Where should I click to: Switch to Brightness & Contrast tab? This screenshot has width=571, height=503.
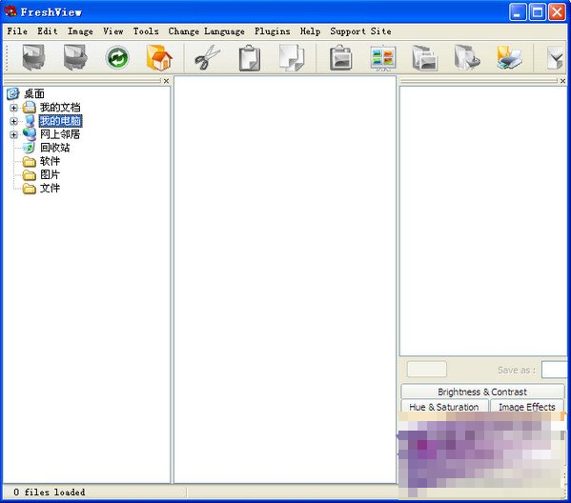482,392
